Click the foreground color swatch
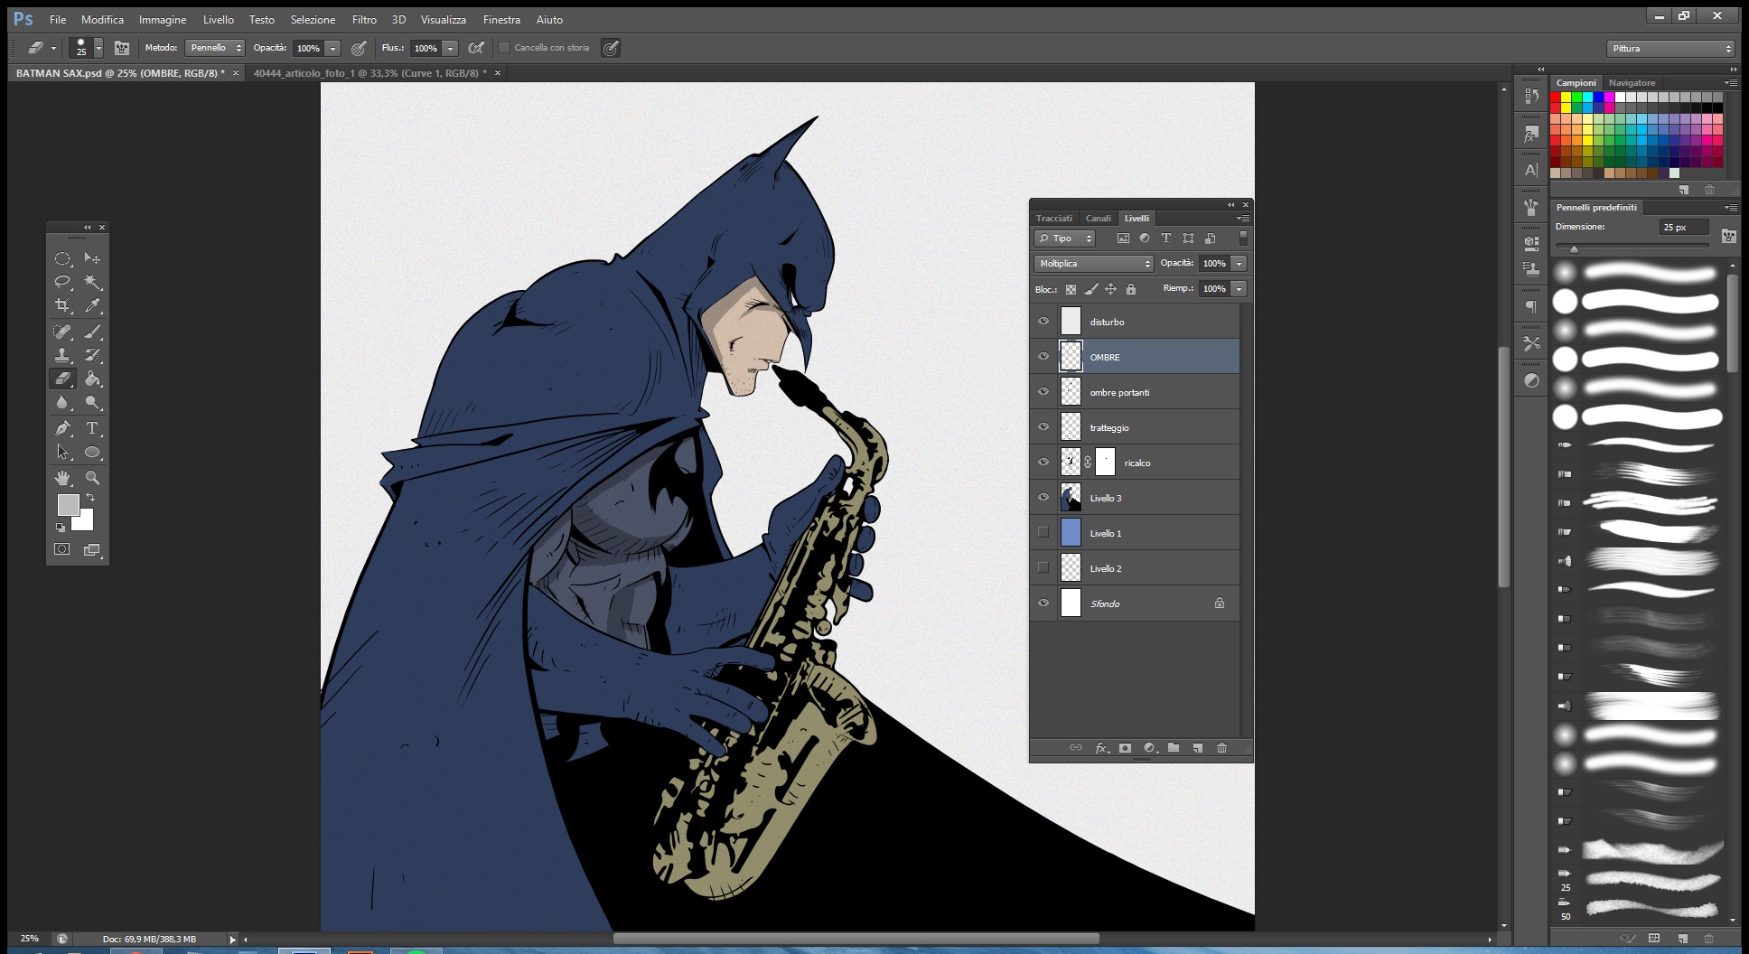 click(x=68, y=505)
